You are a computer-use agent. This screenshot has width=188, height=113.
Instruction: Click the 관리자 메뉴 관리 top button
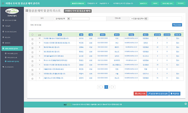click(167, 3)
